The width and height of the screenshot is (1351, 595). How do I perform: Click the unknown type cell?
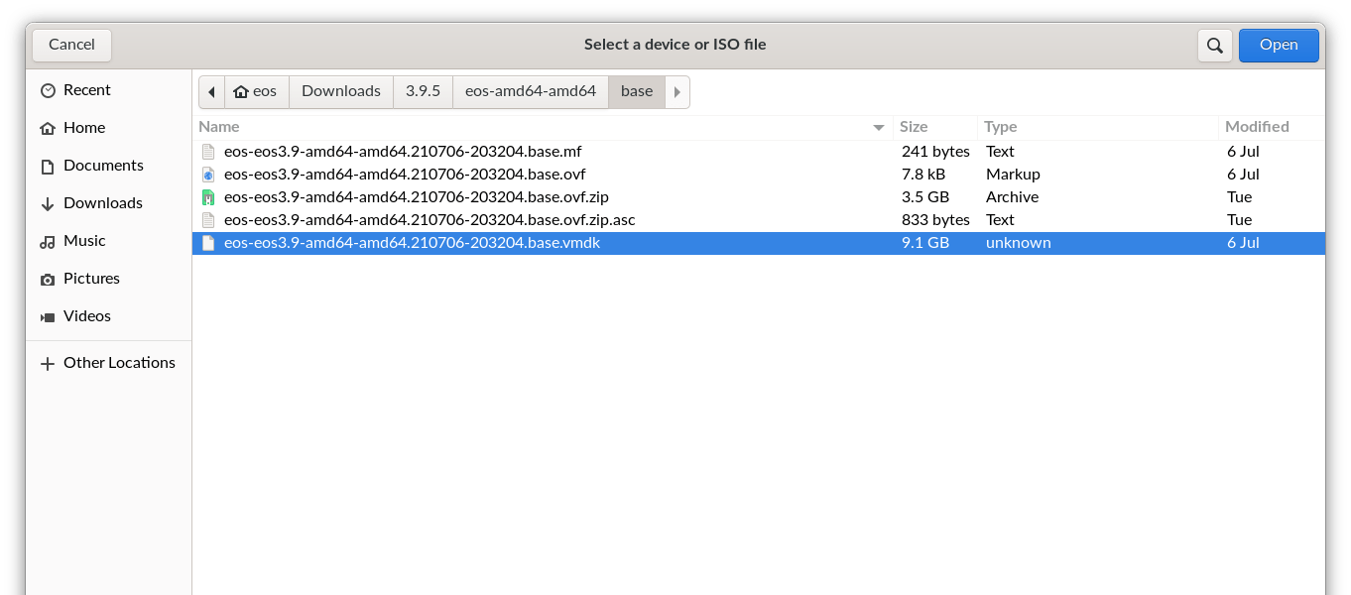[1018, 243]
